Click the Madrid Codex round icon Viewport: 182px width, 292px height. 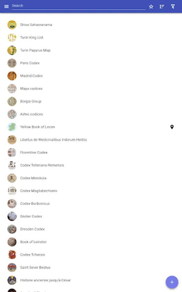point(12,76)
